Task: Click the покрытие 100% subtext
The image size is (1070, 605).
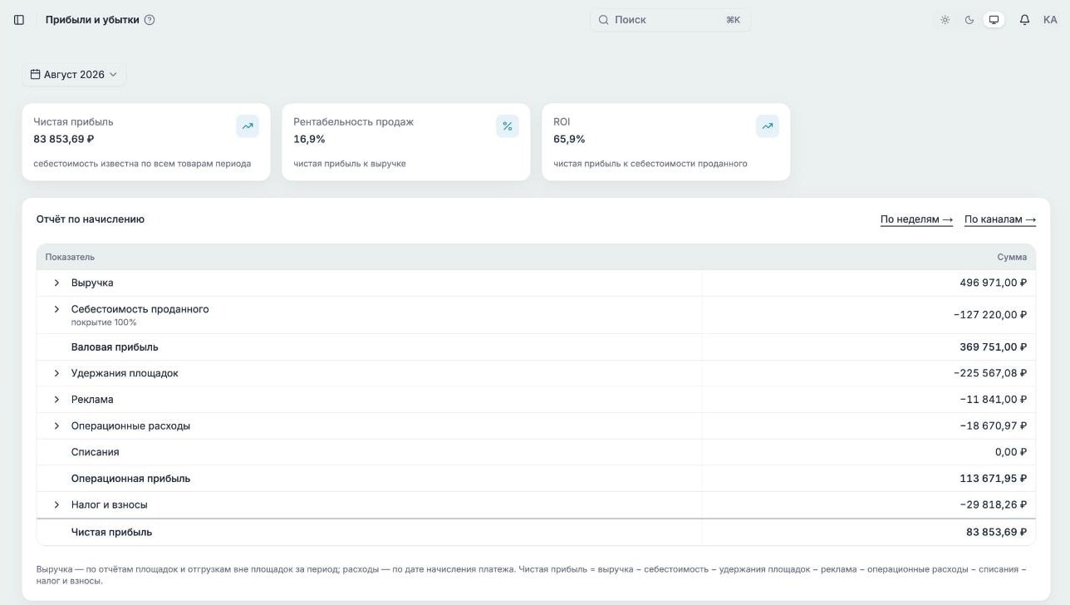Action: point(104,322)
